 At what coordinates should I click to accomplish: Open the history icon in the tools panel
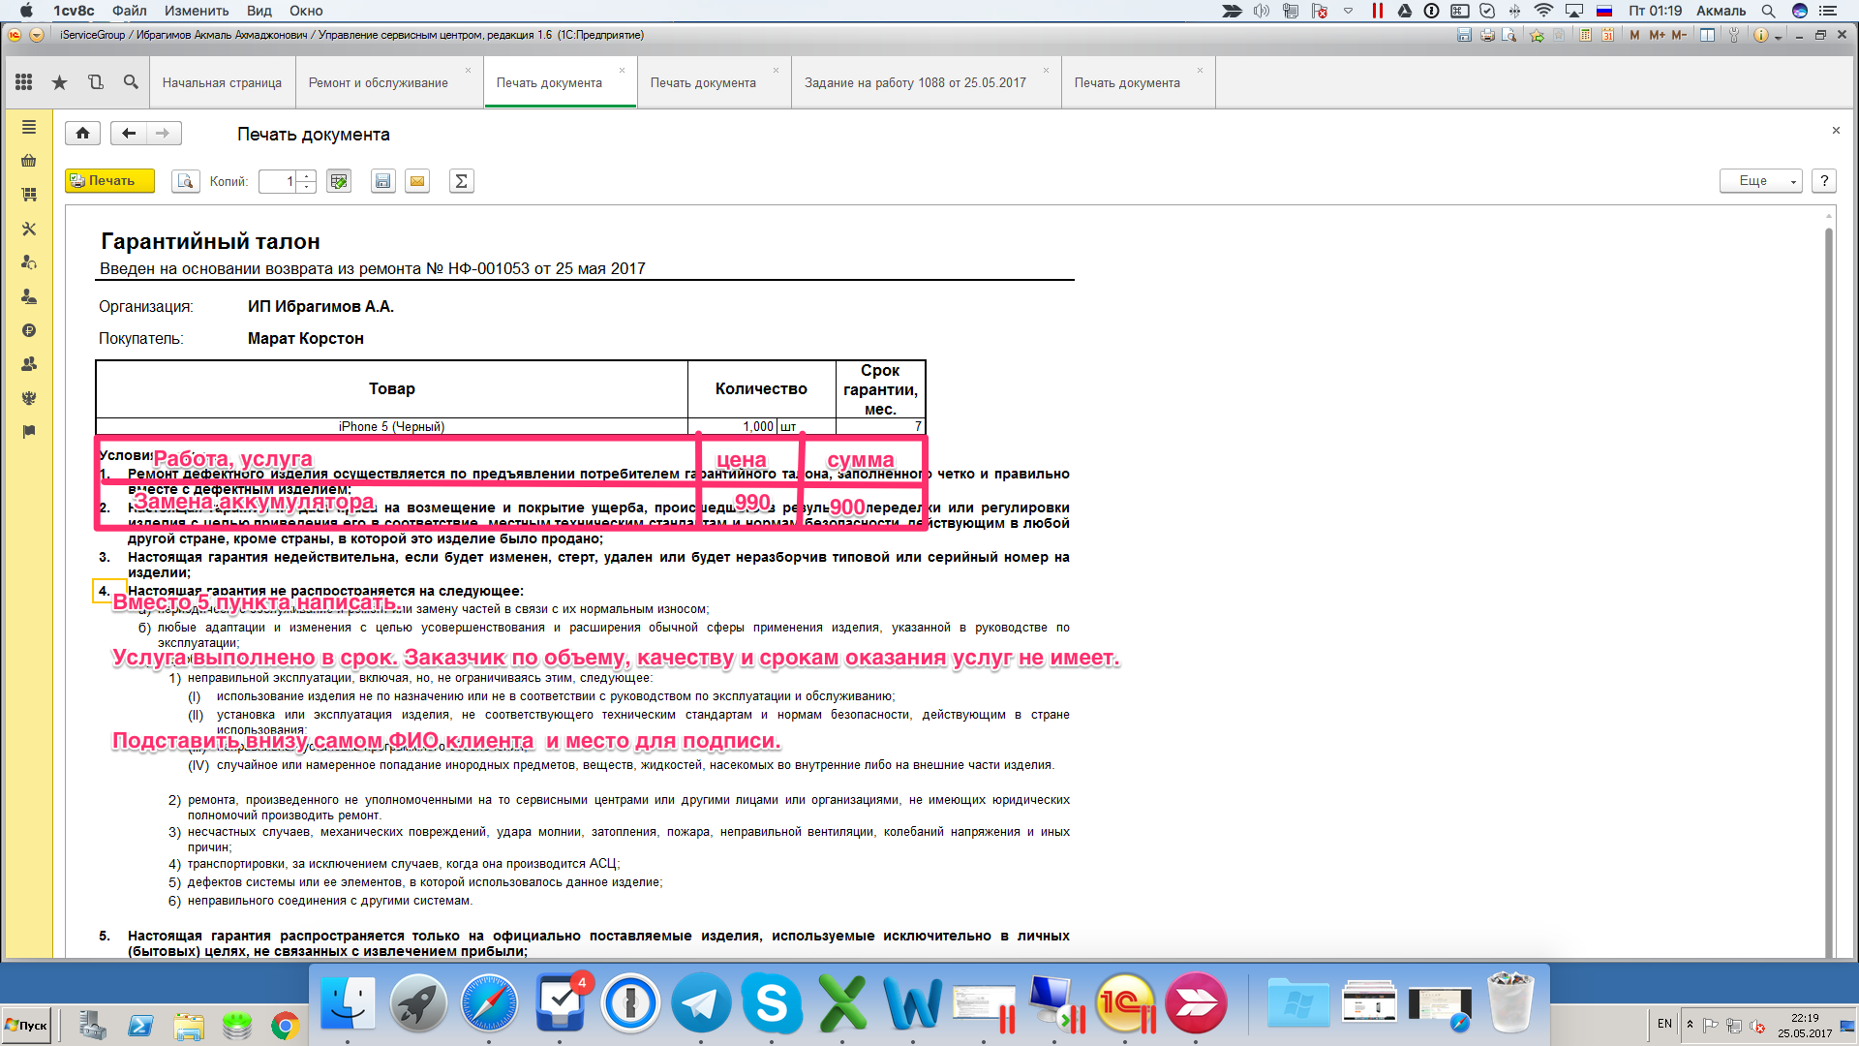(x=96, y=82)
